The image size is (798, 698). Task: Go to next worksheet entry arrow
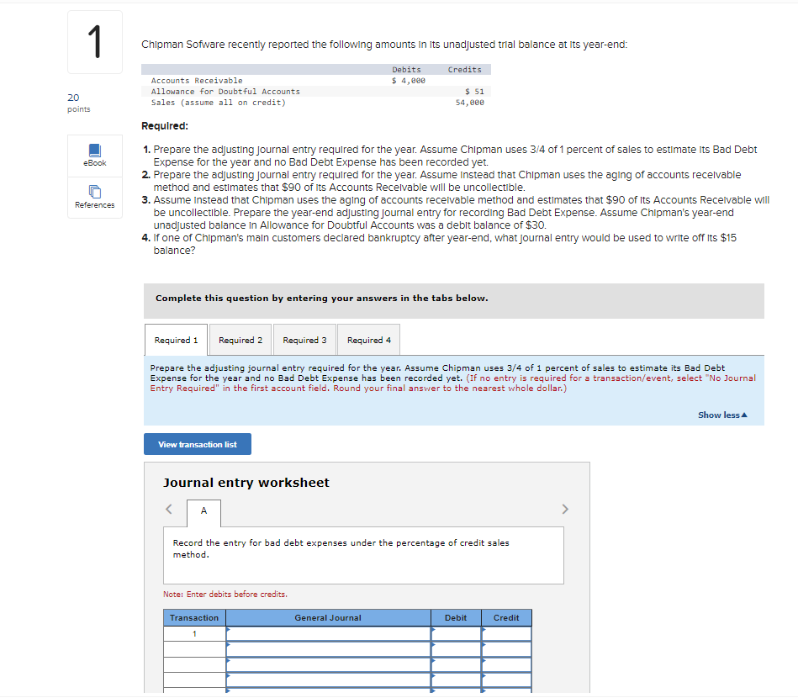(x=565, y=509)
